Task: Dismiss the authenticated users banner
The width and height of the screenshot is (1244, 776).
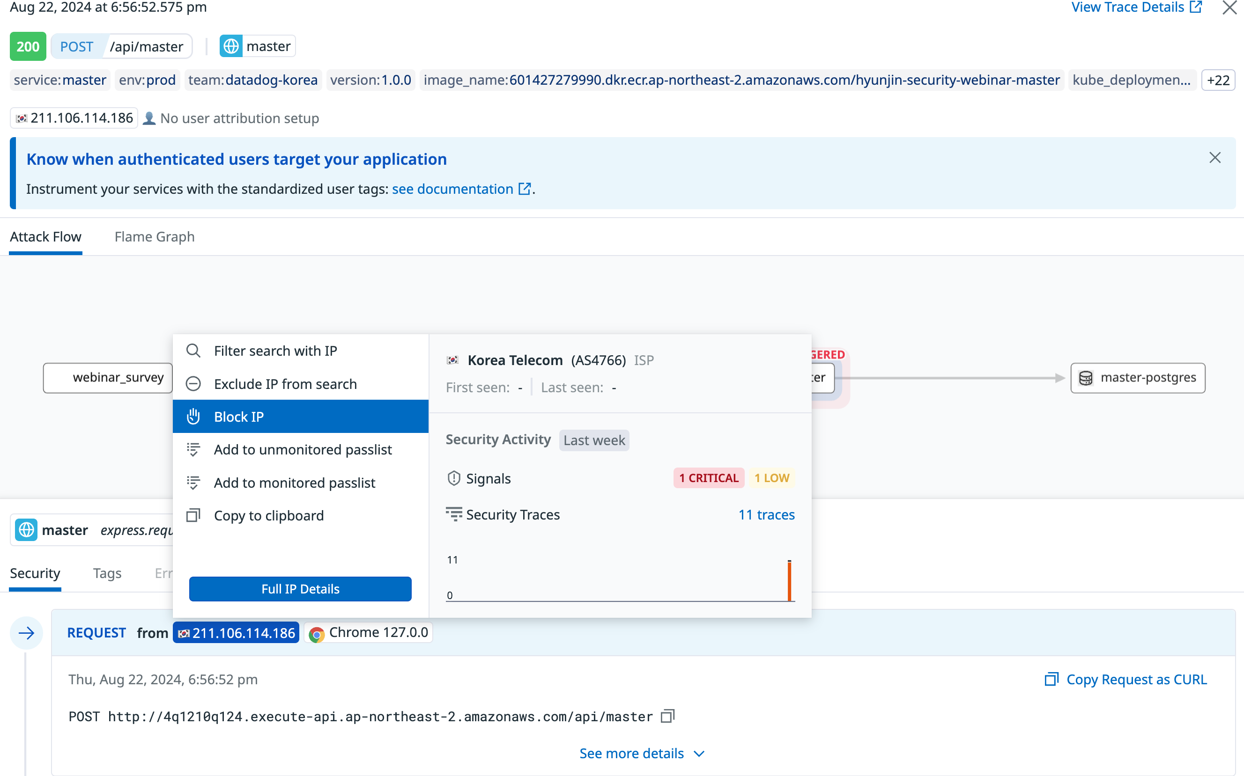Action: tap(1214, 158)
